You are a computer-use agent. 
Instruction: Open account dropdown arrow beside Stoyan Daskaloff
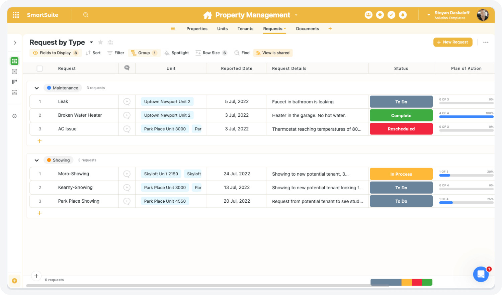[429, 15]
